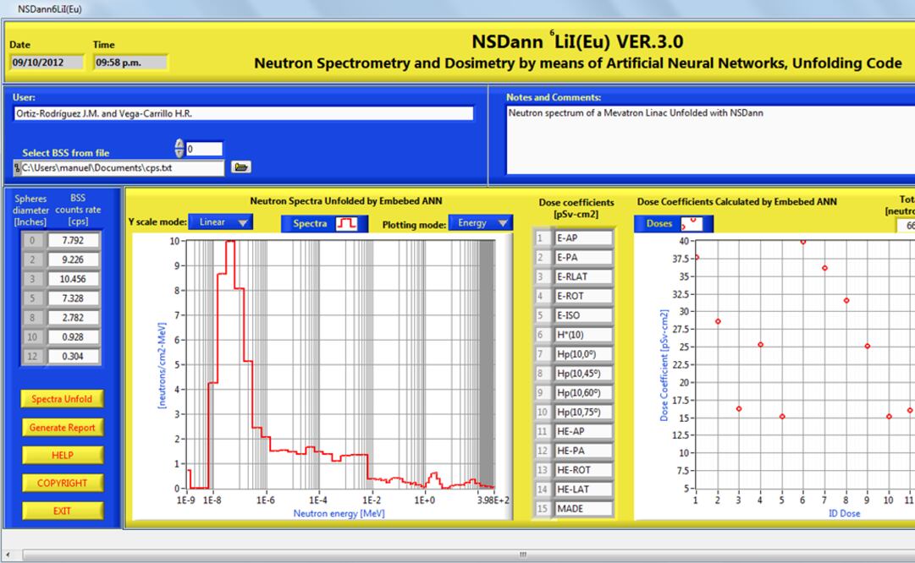Select the MADE dose coefficient entry
Viewport: 915px width, 563px height.
tap(582, 509)
